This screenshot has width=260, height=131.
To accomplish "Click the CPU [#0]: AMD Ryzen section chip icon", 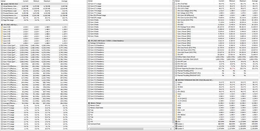I will click(x=2, y=25).
